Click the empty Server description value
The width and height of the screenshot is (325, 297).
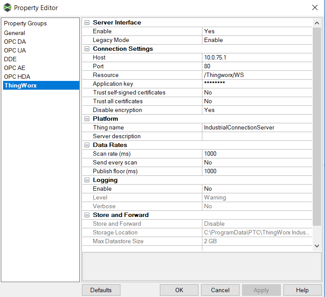[257, 136]
